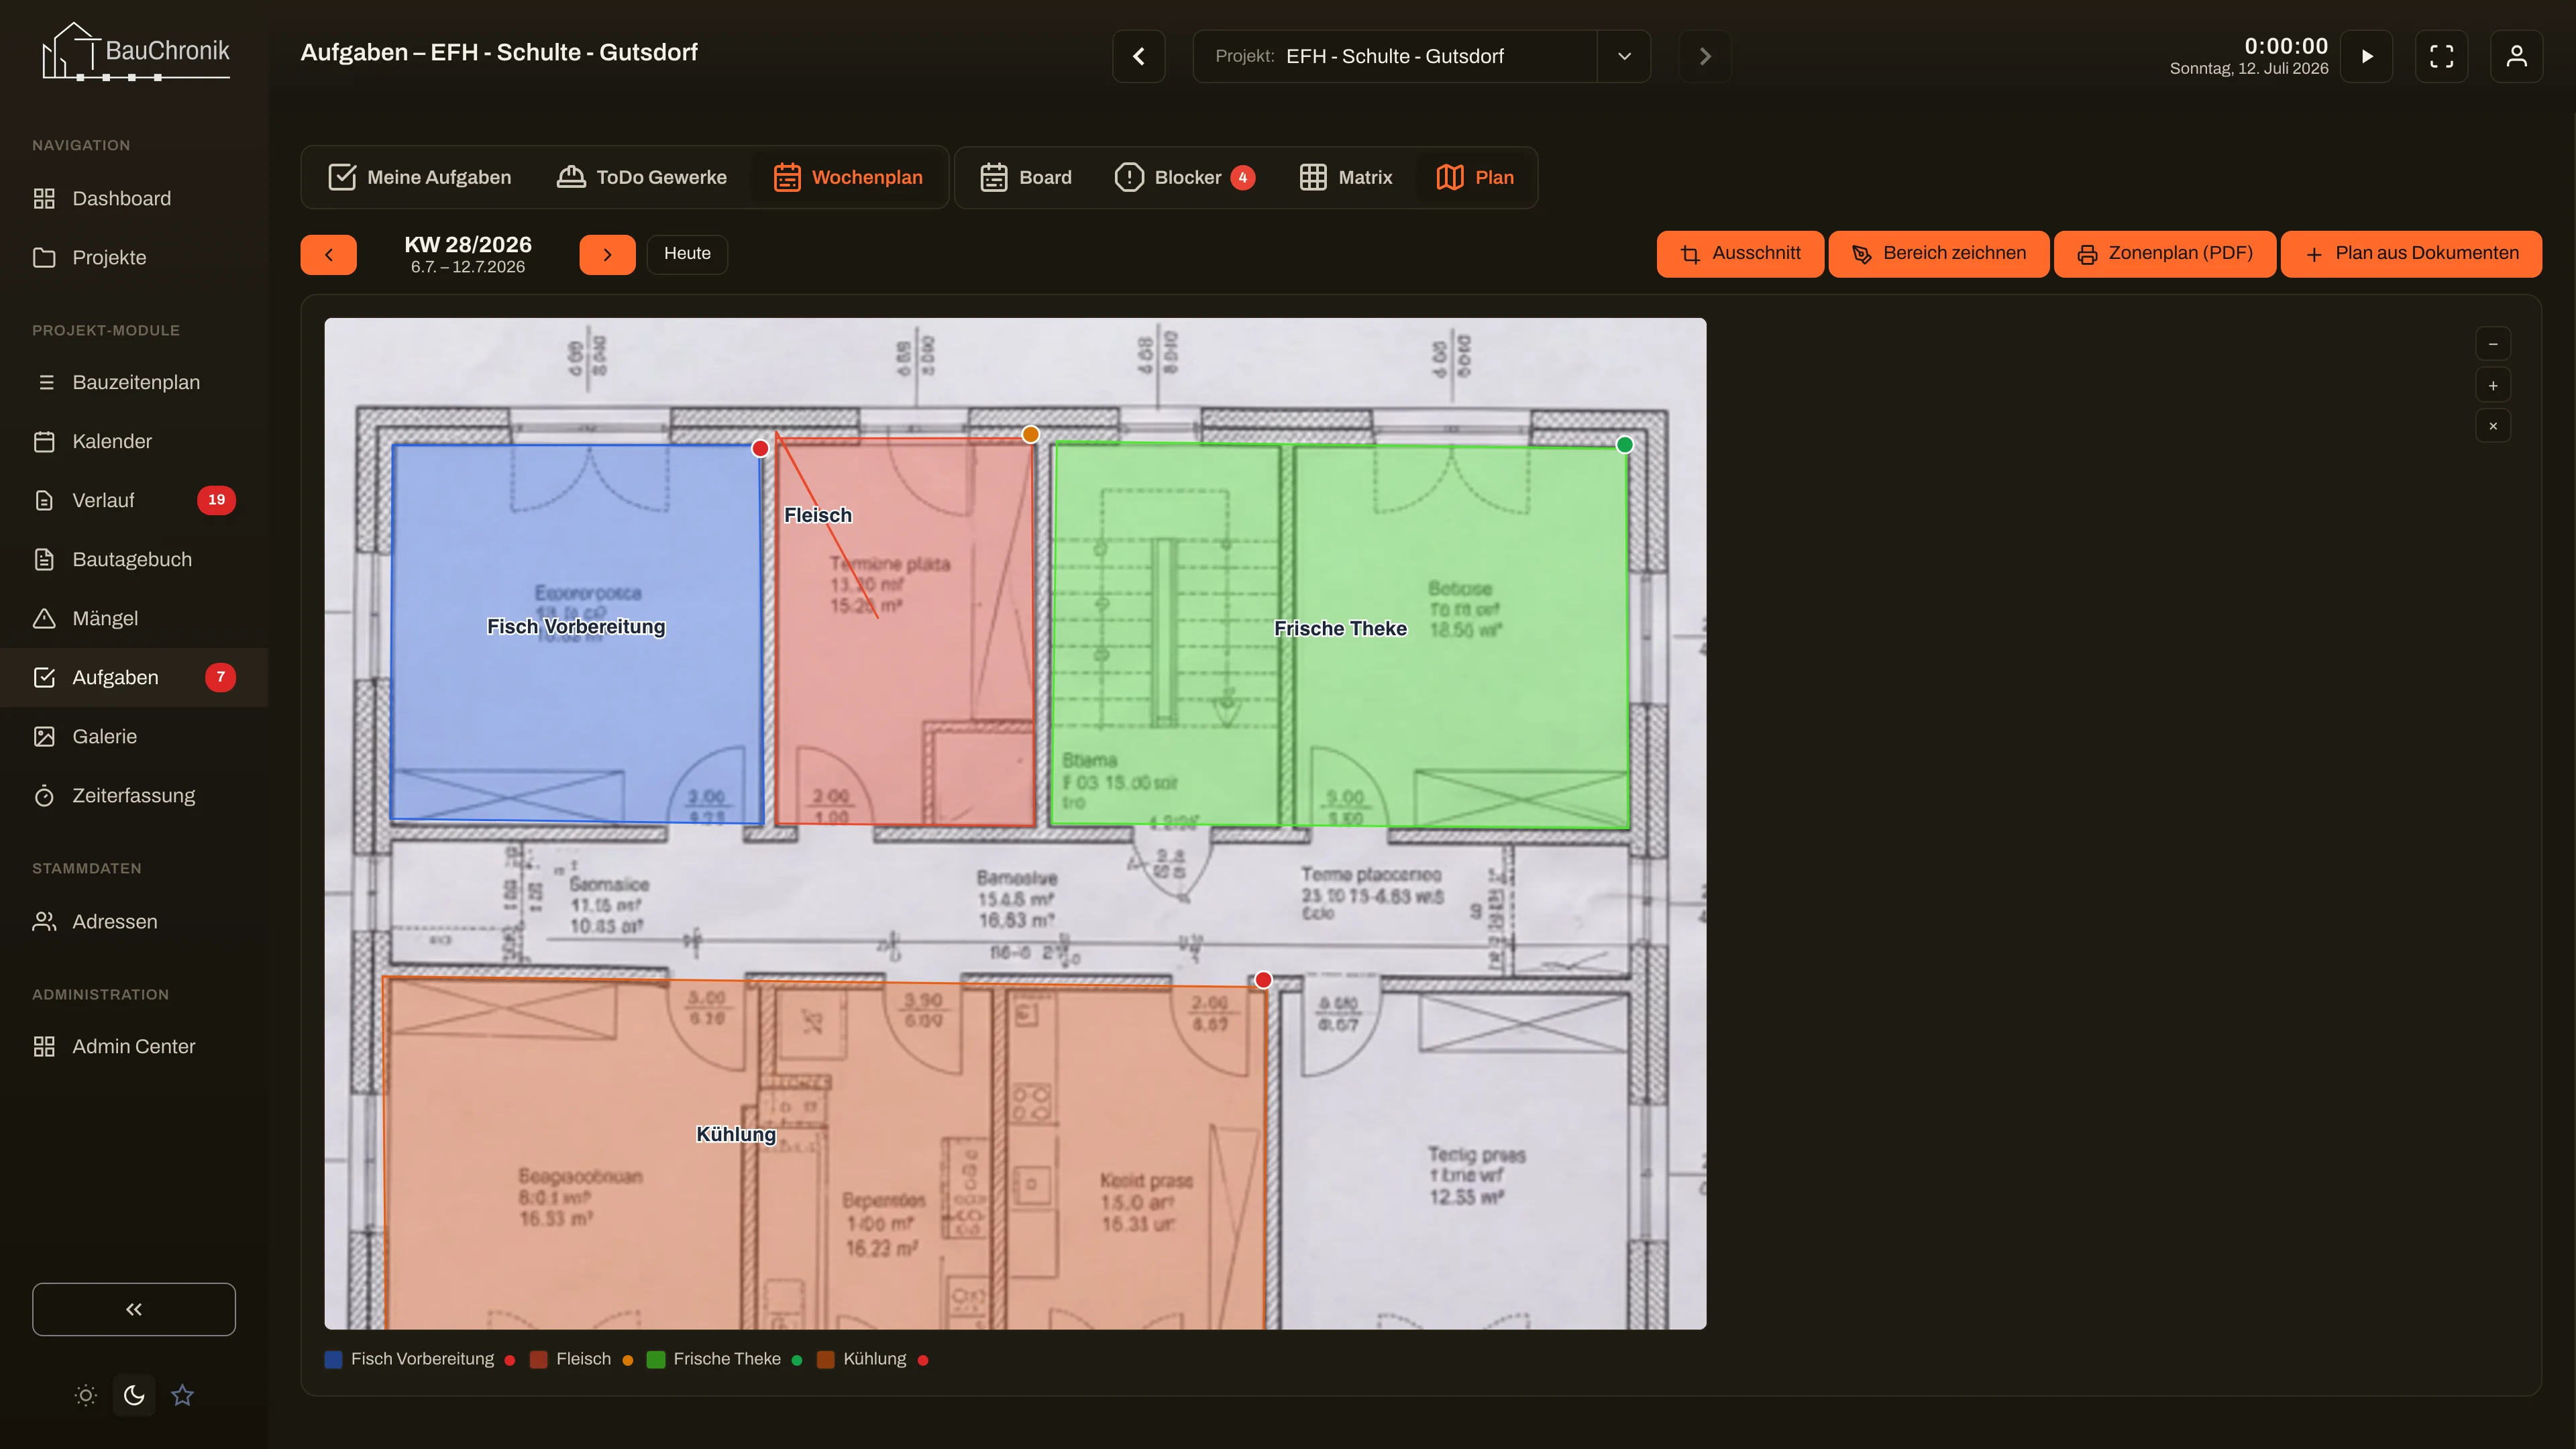This screenshot has width=2576, height=1449.
Task: Go to next project arrow
Action: click(1705, 56)
